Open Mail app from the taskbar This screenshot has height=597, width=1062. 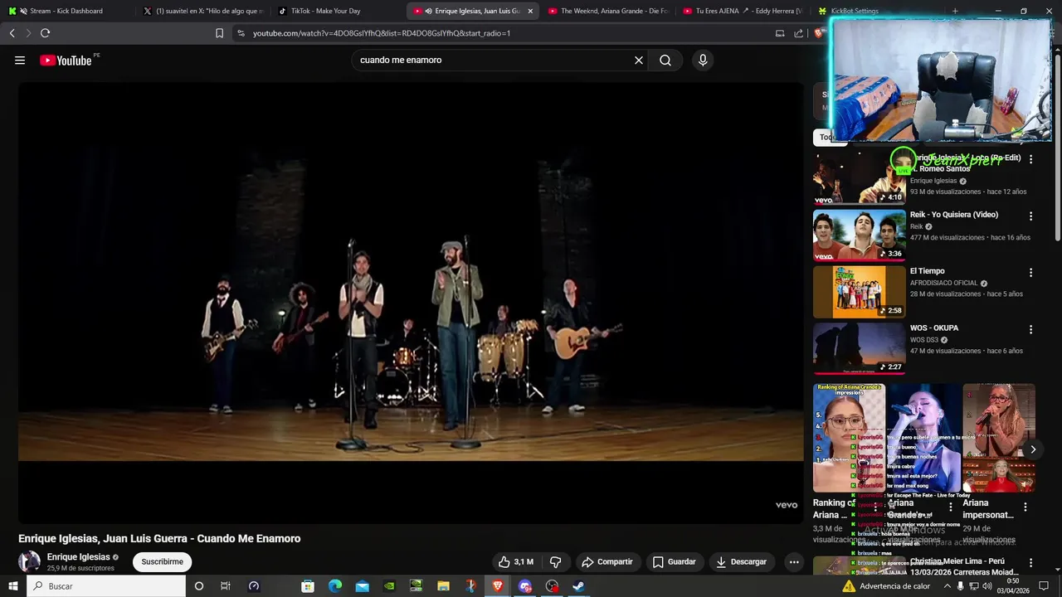click(x=362, y=586)
